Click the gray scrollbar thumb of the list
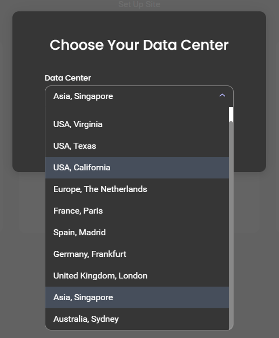 coord(231,226)
